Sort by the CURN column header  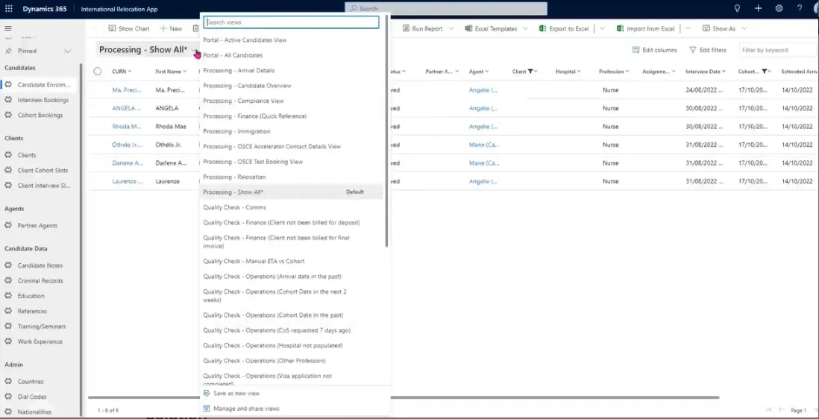coord(122,72)
